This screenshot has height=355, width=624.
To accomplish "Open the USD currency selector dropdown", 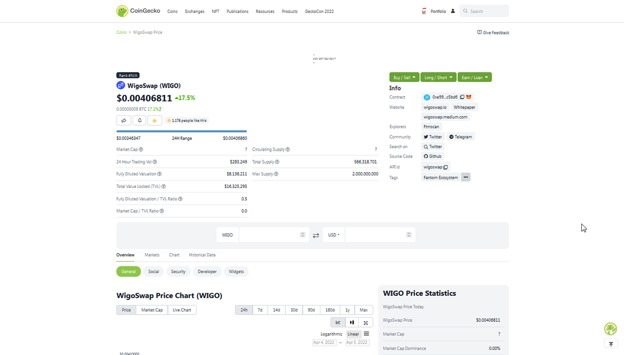I will pos(334,235).
